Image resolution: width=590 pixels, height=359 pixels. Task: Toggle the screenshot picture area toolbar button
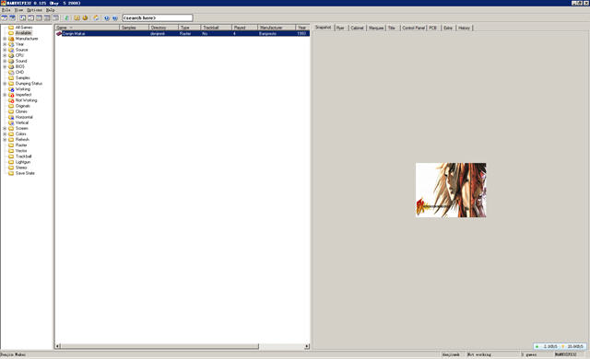pyautogui.click(x=12, y=17)
